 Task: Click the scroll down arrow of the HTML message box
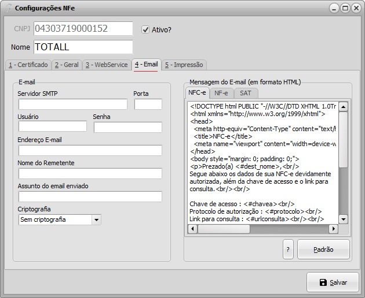pyautogui.click(x=344, y=219)
